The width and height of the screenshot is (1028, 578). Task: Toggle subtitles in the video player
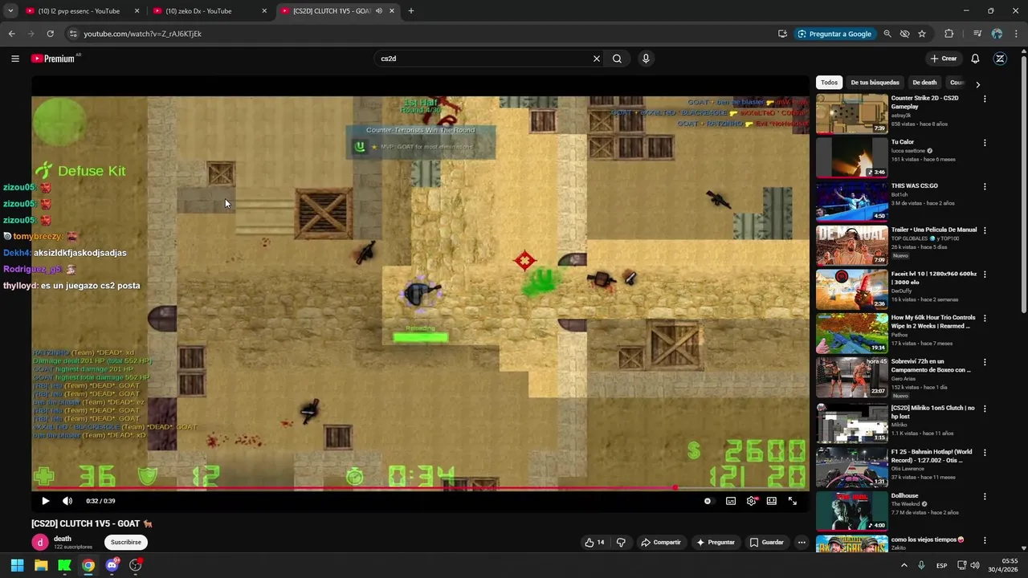click(731, 501)
